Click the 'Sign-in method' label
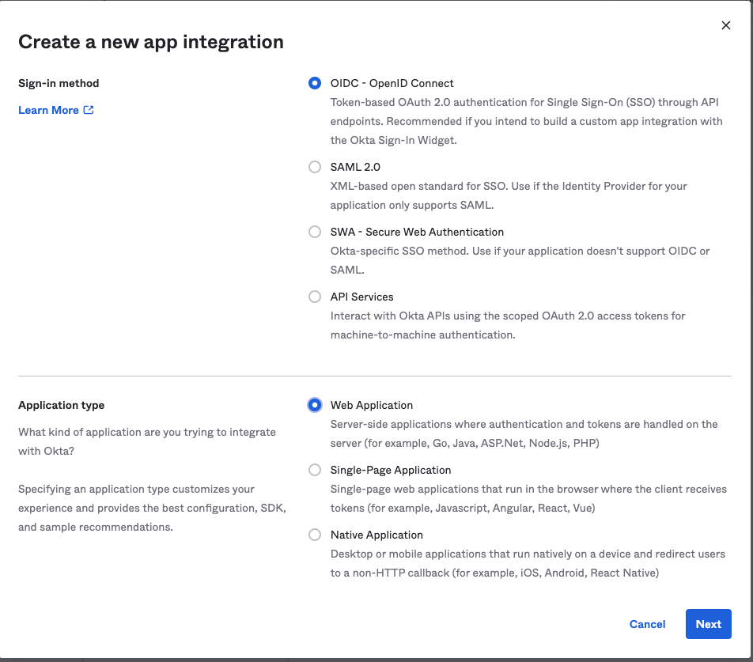Viewport: 753px width, 662px height. click(59, 83)
